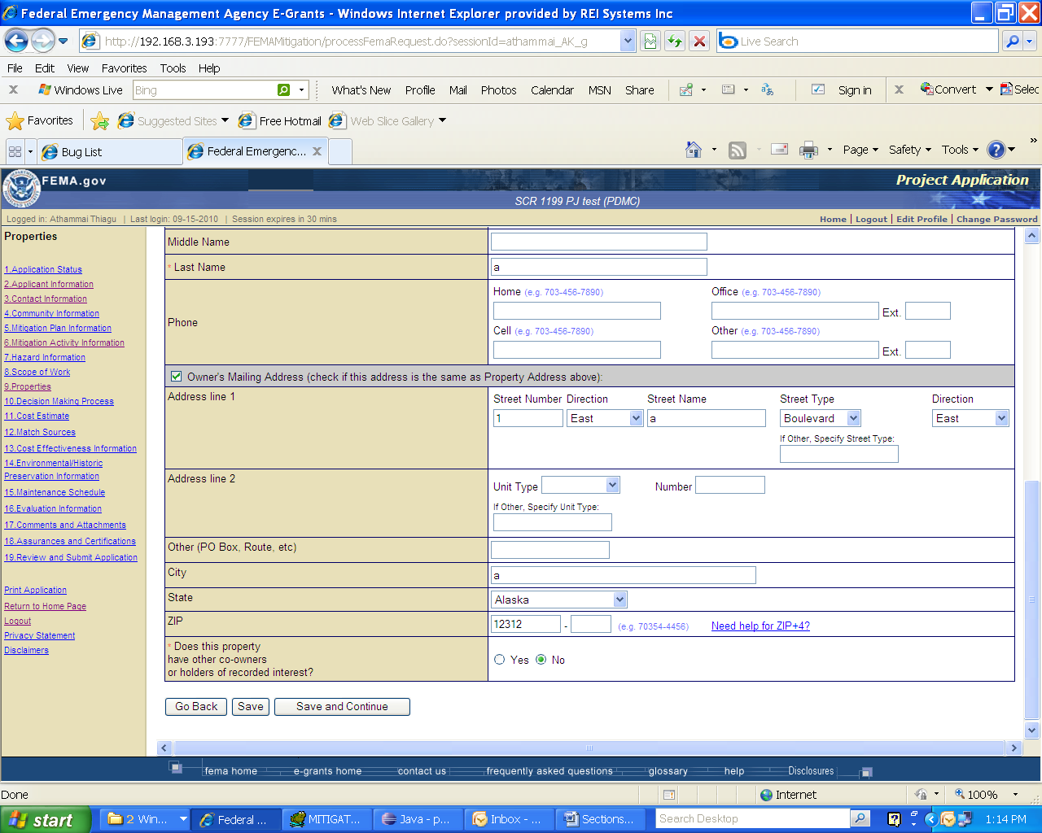Click the Save and Continue button

[x=342, y=706]
